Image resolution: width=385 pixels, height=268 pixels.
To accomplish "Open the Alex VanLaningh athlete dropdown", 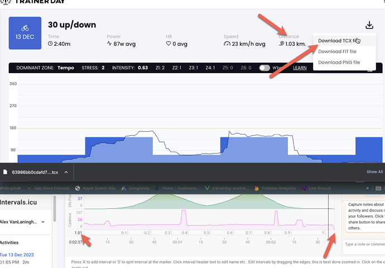I will pyautogui.click(x=22, y=222).
